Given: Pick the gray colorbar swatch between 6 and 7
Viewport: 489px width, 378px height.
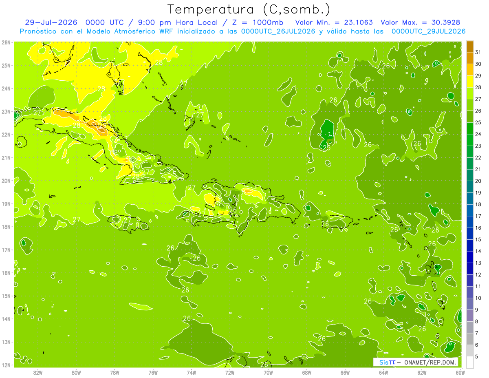Looking at the screenshot, I should point(470,339).
